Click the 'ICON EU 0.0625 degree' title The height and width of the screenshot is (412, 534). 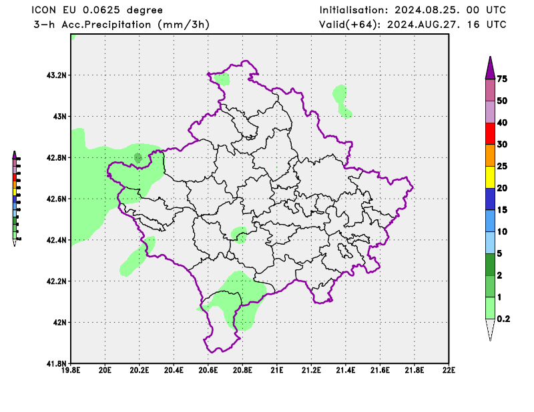[x=97, y=10]
